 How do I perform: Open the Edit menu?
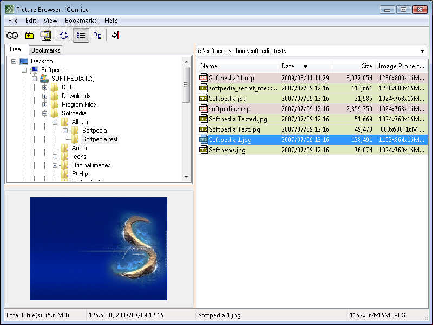coord(31,21)
